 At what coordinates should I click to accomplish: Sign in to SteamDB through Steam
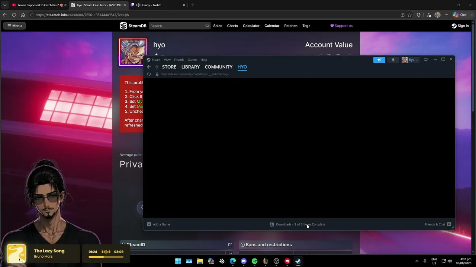point(460,26)
